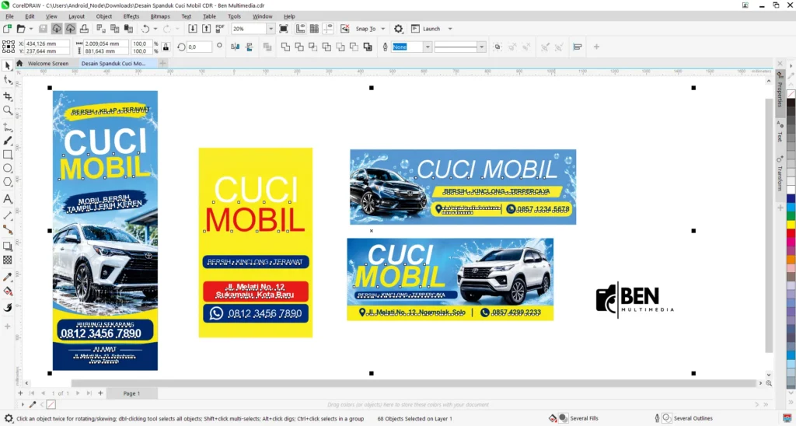Expand the document palette flyout arrow

[23, 405]
